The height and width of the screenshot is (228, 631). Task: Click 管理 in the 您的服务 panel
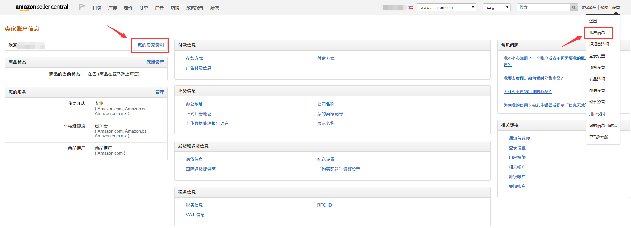tap(160, 92)
